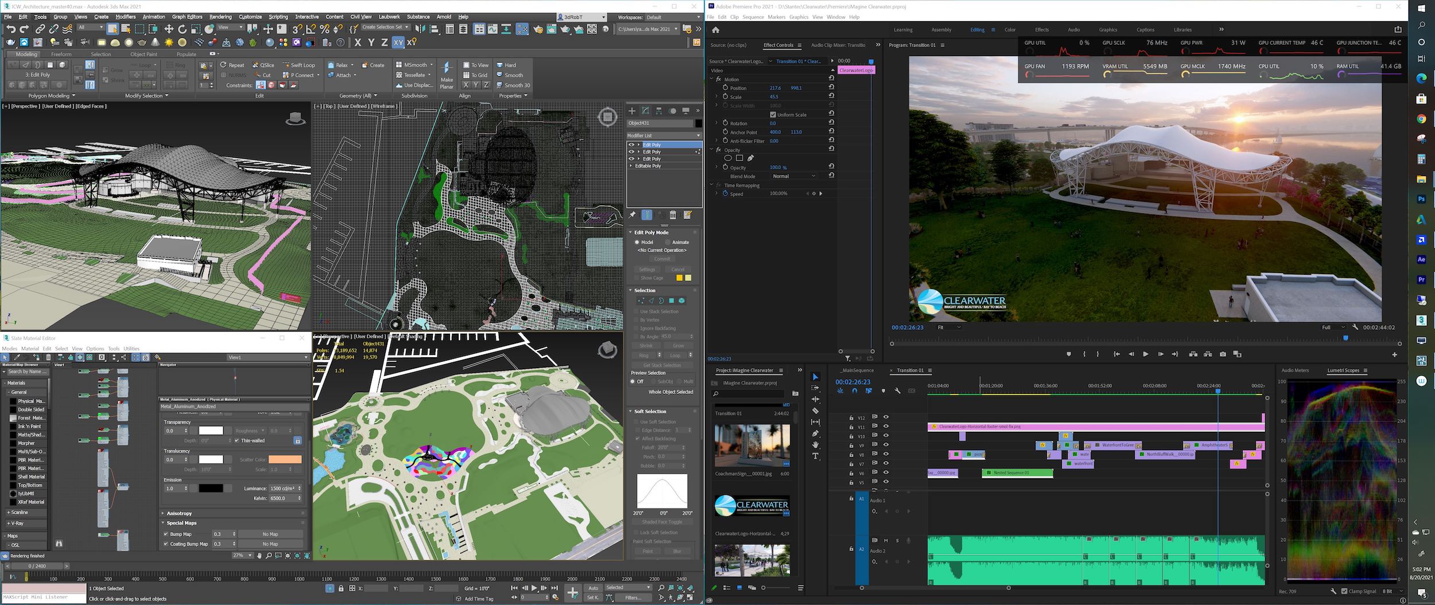Click Make Planar in the ribbon
Image resolution: width=1435 pixels, height=605 pixels.
click(447, 75)
